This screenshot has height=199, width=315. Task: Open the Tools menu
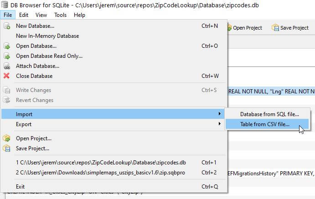[x=60, y=15]
